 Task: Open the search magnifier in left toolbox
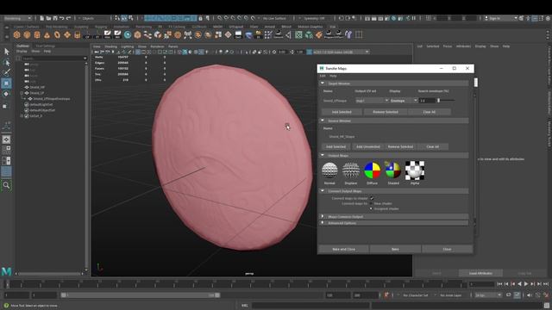[x=6, y=185]
